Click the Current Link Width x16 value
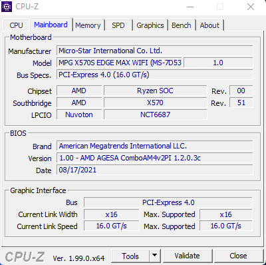This screenshot has width=266, height=265. (x=112, y=214)
